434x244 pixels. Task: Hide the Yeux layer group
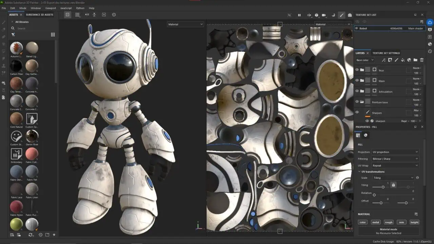click(357, 70)
